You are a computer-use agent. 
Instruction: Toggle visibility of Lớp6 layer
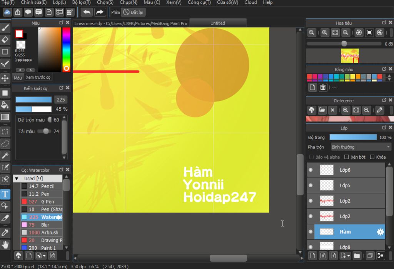[311, 170]
